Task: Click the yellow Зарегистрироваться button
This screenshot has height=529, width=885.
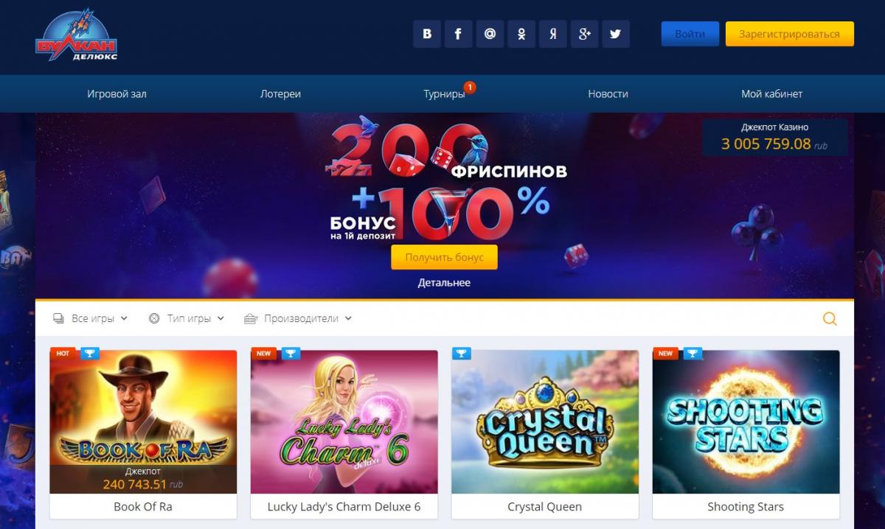Action: 790,34
